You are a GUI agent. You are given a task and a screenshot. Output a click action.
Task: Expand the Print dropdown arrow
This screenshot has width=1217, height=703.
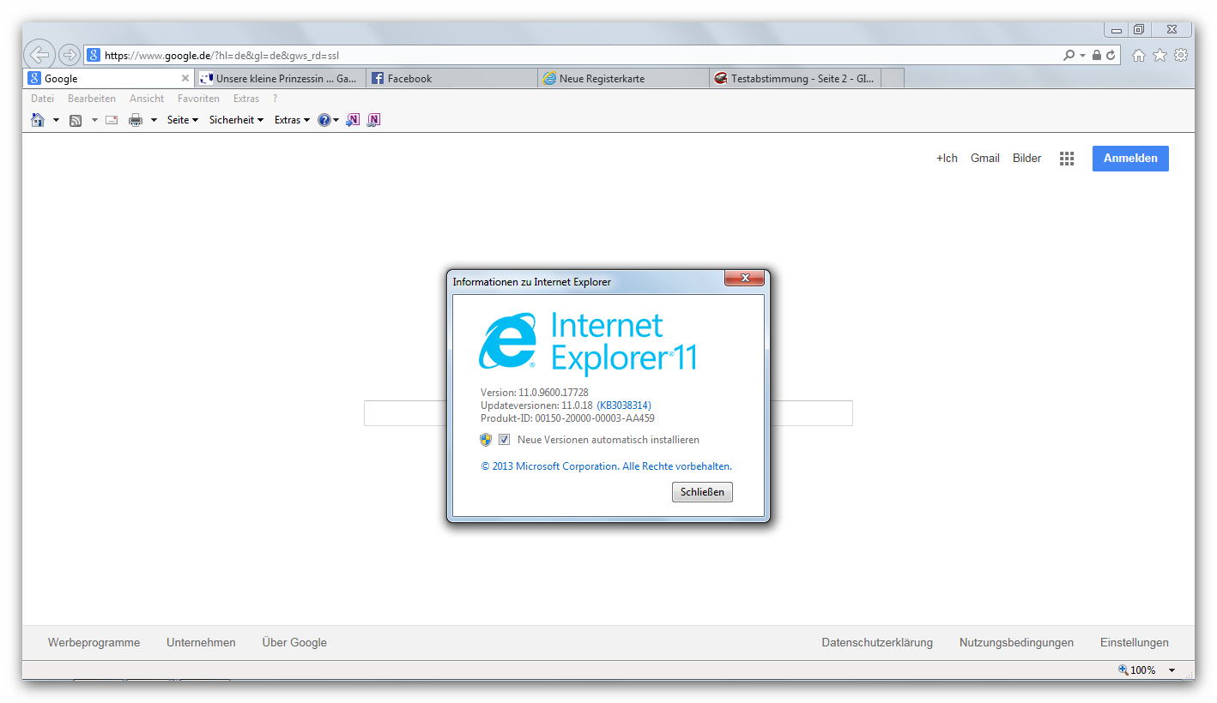[154, 120]
